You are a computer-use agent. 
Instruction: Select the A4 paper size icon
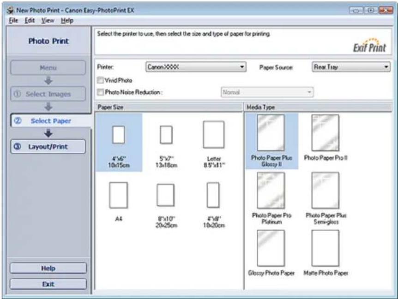coord(118,195)
